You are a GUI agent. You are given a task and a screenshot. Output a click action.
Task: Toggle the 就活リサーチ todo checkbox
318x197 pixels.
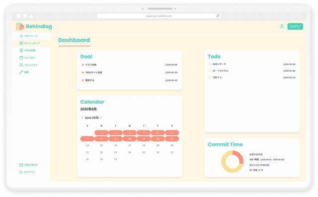tap(210, 64)
